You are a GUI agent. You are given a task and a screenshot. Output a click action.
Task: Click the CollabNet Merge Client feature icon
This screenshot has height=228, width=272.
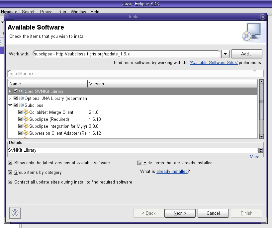(26, 112)
